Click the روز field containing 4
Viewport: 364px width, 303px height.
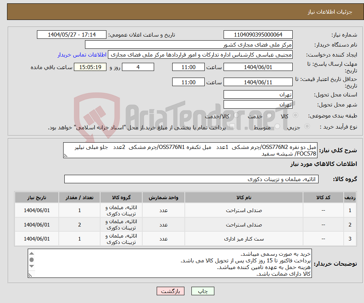138,67
